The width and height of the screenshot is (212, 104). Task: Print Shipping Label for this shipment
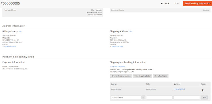pyautogui.click(x=142, y=76)
